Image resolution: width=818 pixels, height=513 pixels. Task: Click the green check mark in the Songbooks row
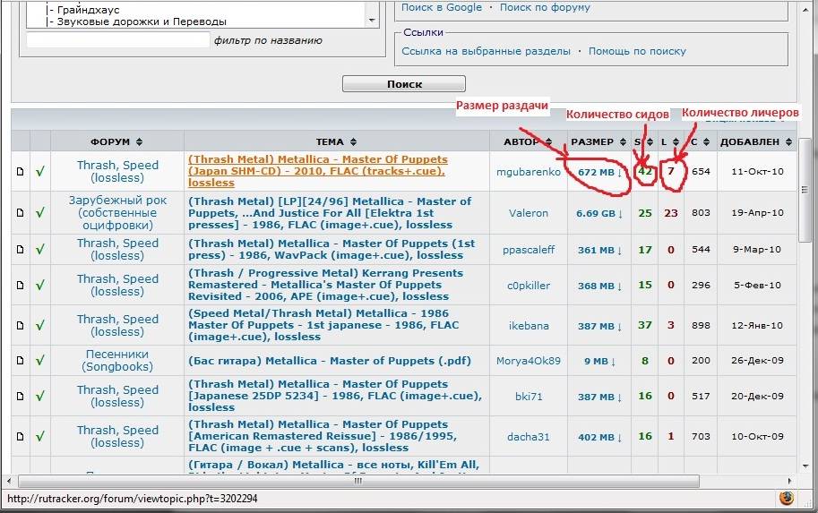point(40,361)
